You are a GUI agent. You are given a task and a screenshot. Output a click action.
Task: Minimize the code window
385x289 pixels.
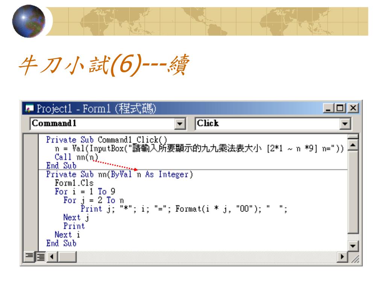328,108
